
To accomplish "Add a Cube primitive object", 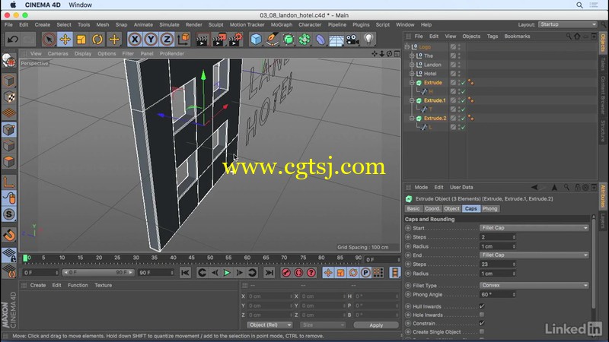I will (256, 40).
